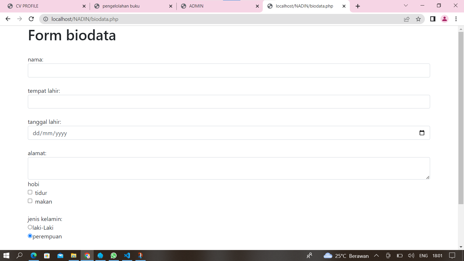Image resolution: width=464 pixels, height=261 pixels.
Task: Go back to the previous page
Action: click(x=8, y=19)
